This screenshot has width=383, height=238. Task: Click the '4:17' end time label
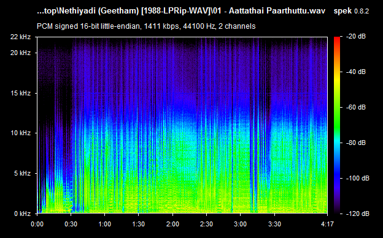(x=327, y=224)
